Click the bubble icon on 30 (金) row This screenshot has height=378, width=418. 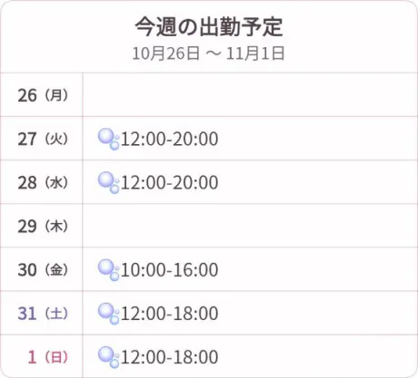pos(108,270)
